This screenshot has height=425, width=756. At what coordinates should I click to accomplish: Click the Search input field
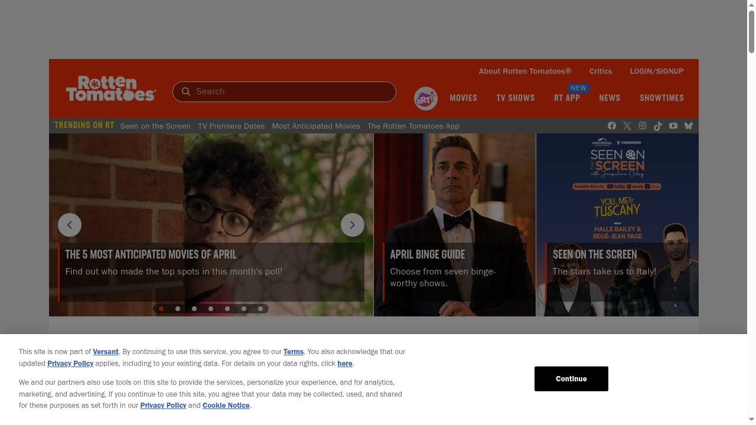(283, 91)
